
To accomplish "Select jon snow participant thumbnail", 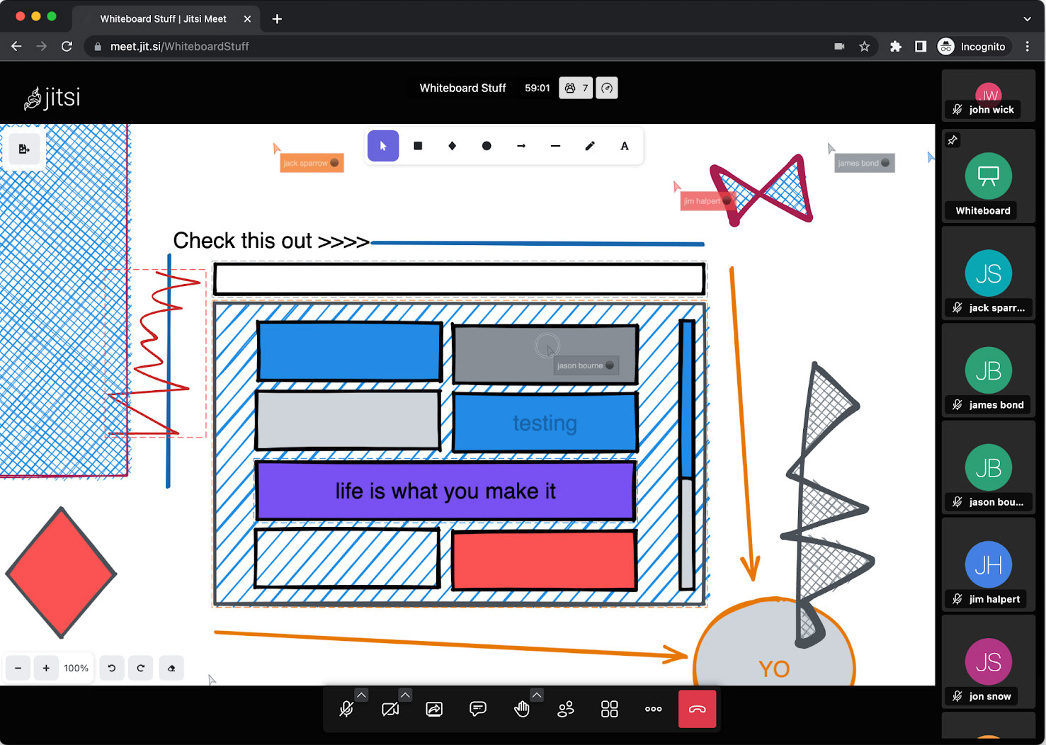I will pyautogui.click(x=989, y=661).
